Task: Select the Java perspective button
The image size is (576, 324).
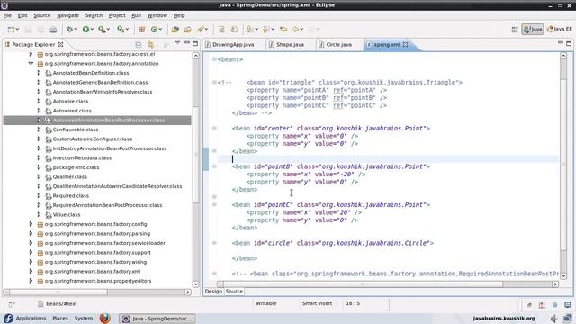Action: pos(532,30)
